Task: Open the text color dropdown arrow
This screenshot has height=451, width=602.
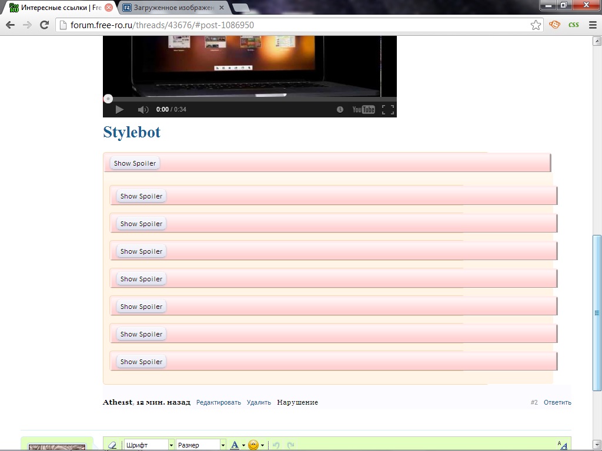Action: point(243,445)
